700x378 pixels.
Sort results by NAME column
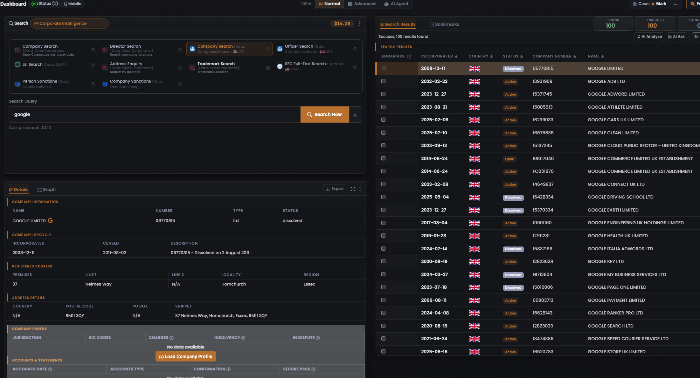tap(596, 56)
